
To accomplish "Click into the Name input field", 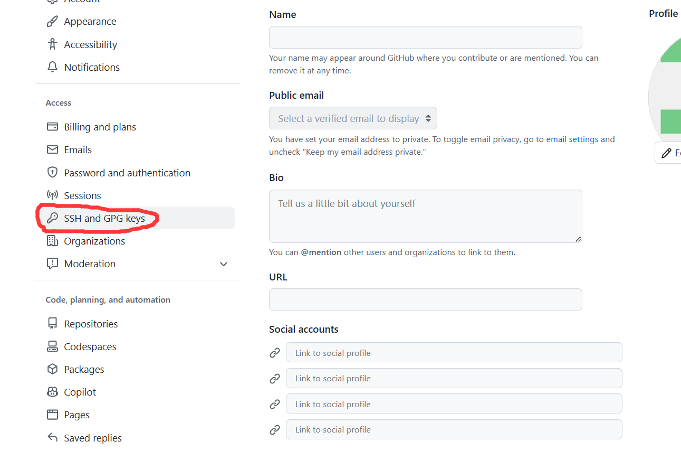I will 425,37.
